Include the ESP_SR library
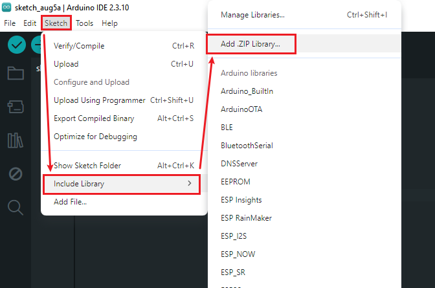 304,272
